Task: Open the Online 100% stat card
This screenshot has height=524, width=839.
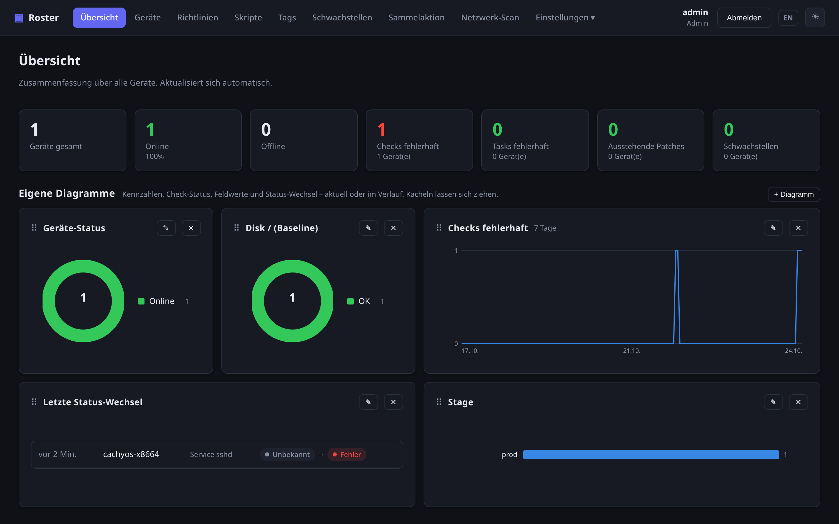Action: coord(188,140)
